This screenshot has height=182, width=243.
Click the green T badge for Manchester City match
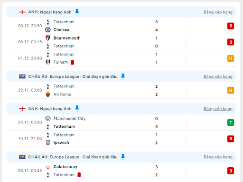(231, 123)
